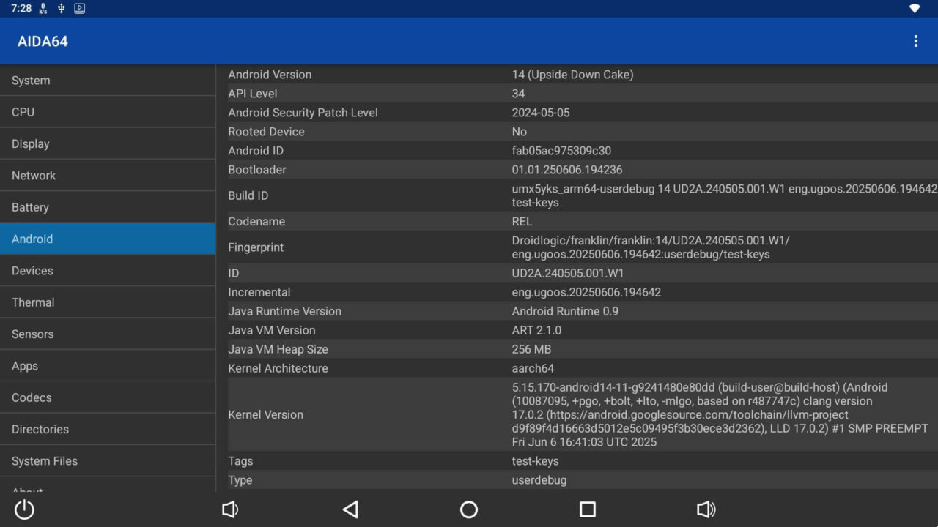938x527 pixels.
Task: Open the Devices category
Action: 108,271
